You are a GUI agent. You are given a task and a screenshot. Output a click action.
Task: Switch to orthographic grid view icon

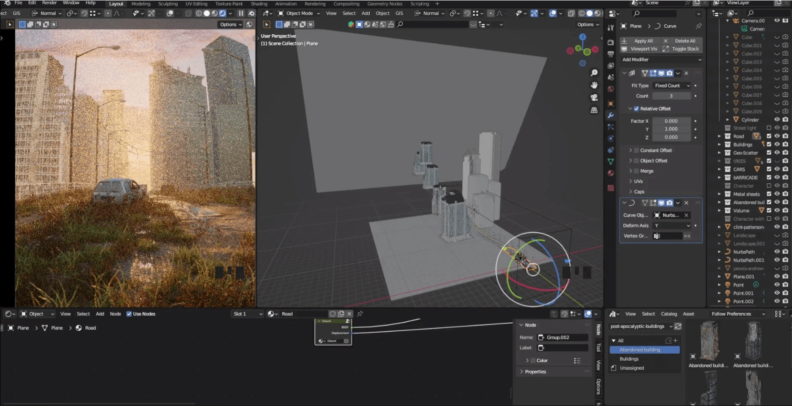(594, 110)
